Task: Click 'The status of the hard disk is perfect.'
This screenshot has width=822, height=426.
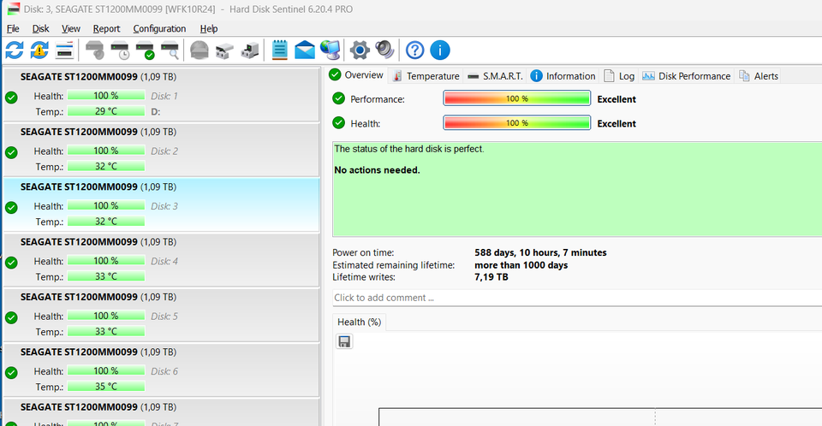Action: click(409, 149)
